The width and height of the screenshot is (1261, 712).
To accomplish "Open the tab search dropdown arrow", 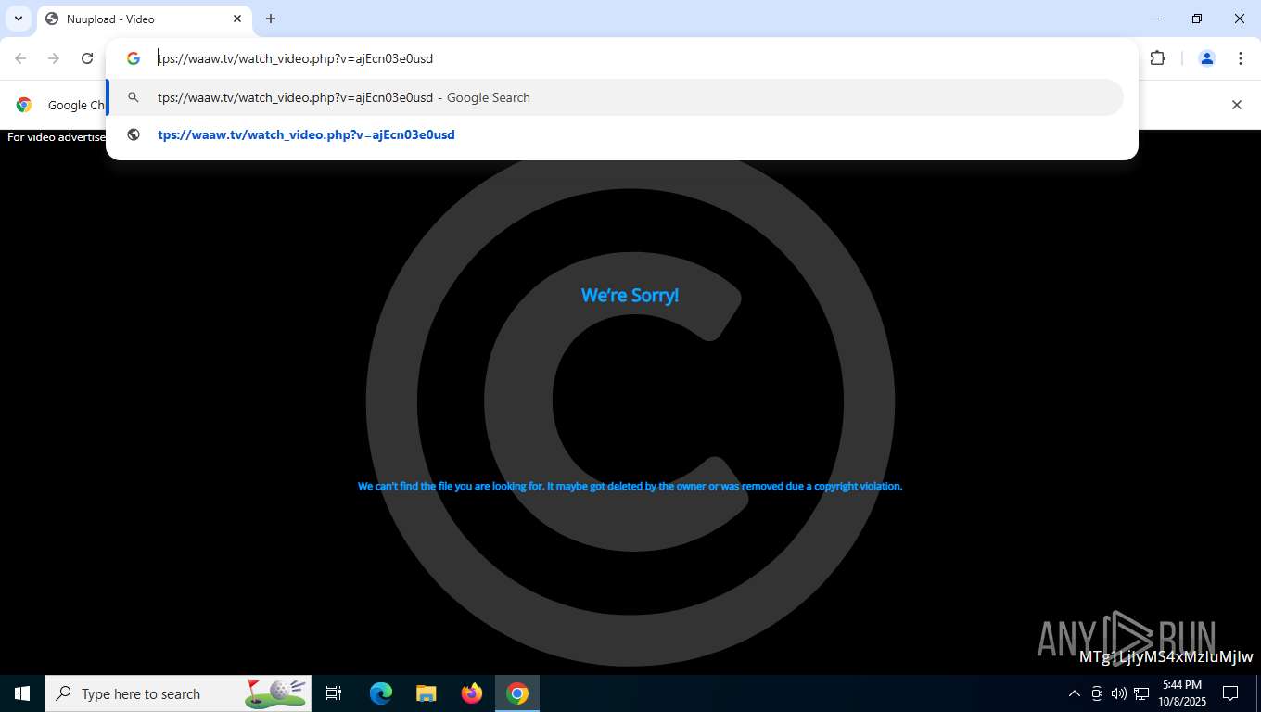I will tap(18, 19).
